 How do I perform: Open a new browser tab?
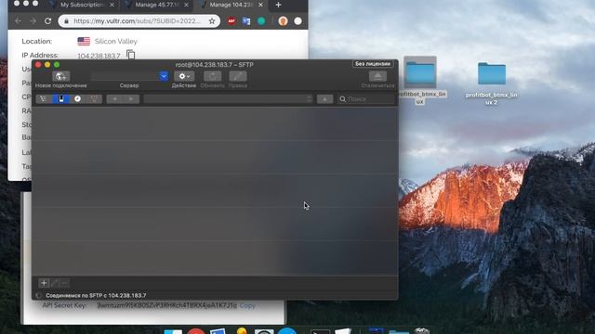click(278, 5)
